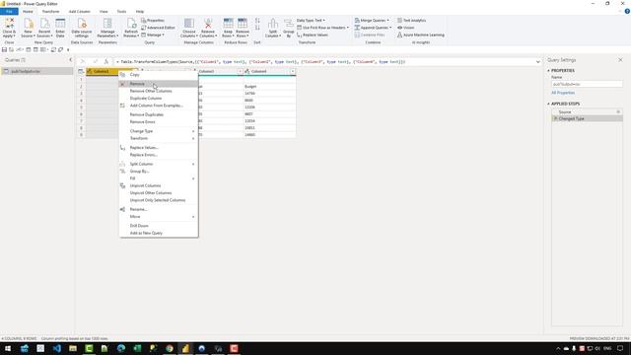The width and height of the screenshot is (631, 355).
Task: Choose Rename in context menu
Action: coord(159,209)
